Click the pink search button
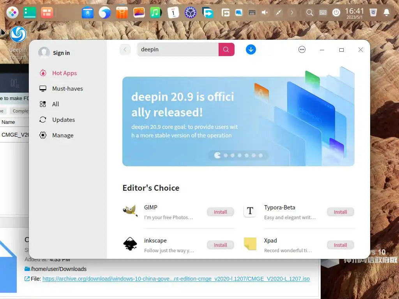This screenshot has width=399, height=299. pos(226,49)
